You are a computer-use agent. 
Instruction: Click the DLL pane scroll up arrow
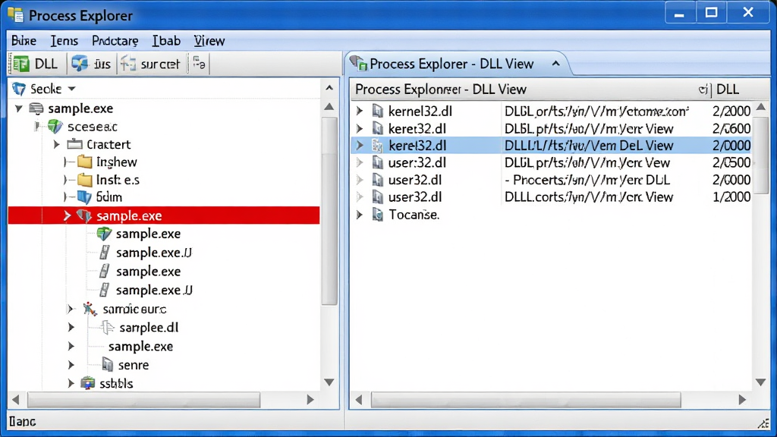(761, 106)
